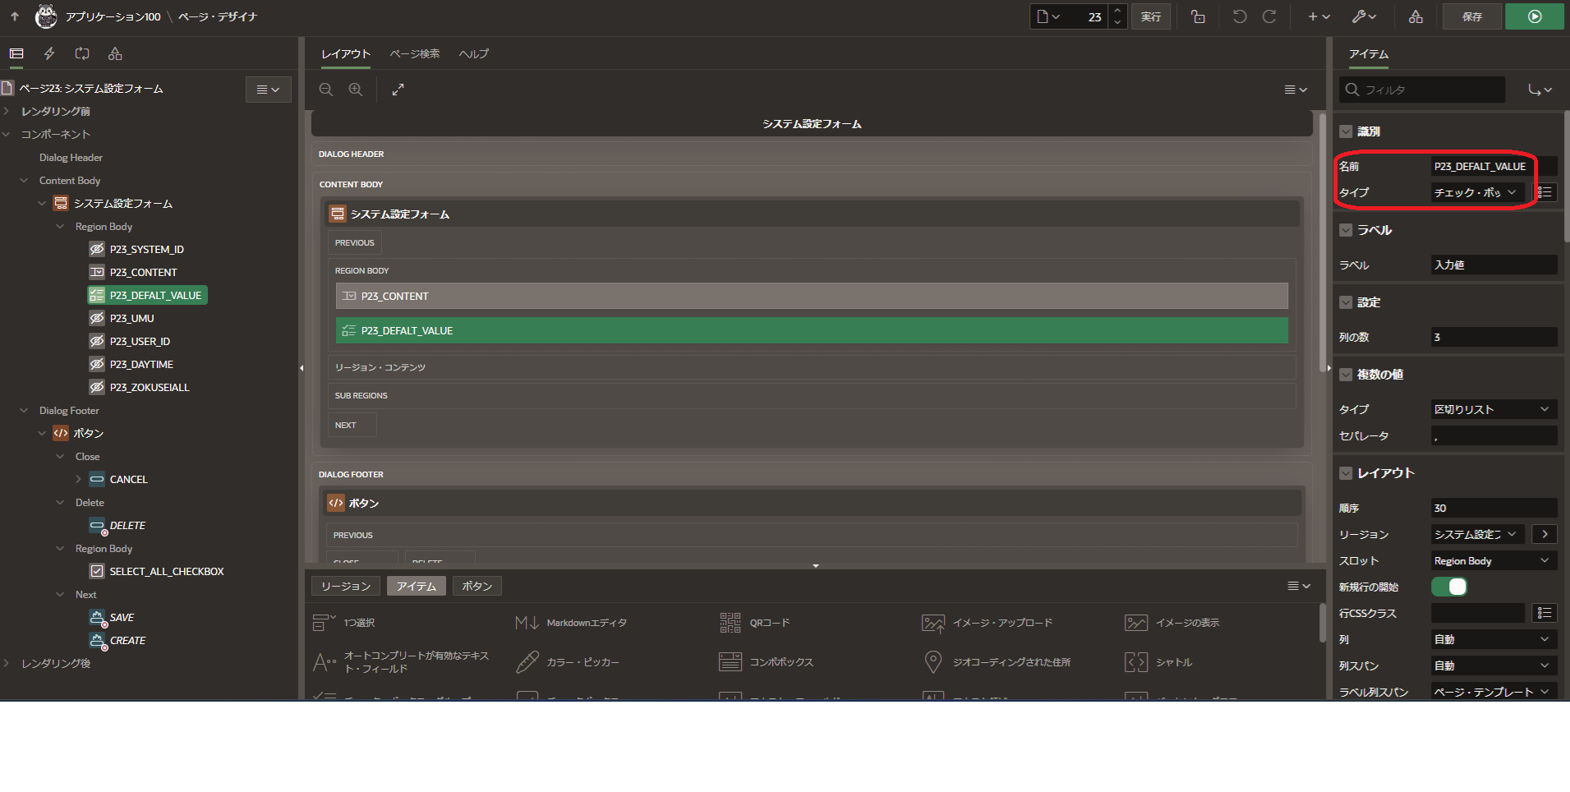Collapse the 識別 property group
Screen dimensions: 1570x792
pos(1346,131)
